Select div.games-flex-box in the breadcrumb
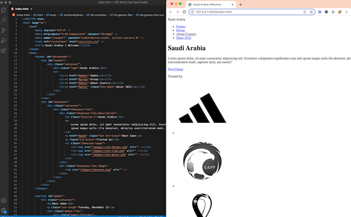351x217 pixels. [152, 15]
